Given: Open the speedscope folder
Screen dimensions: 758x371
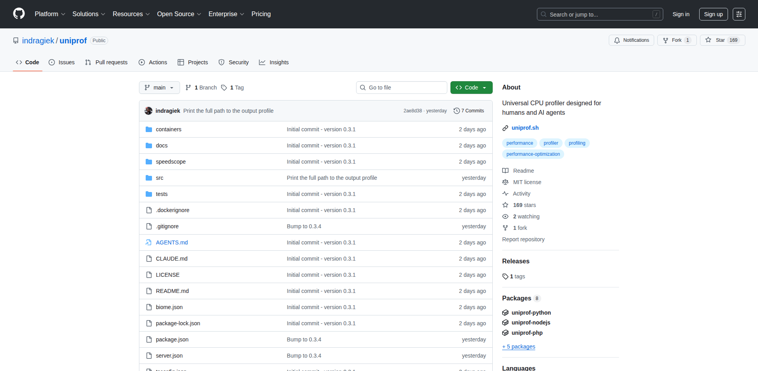Looking at the screenshot, I should pyautogui.click(x=171, y=162).
